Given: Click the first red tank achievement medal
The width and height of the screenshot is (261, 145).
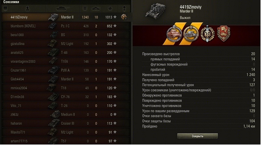Looking at the screenshot, I should pos(174,34).
